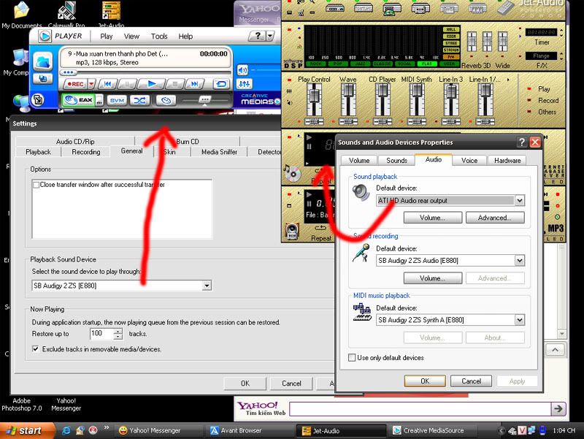Click Cancel in the Settings dialog
Image resolution: width=584 pixels, height=439 pixels.
tap(291, 383)
